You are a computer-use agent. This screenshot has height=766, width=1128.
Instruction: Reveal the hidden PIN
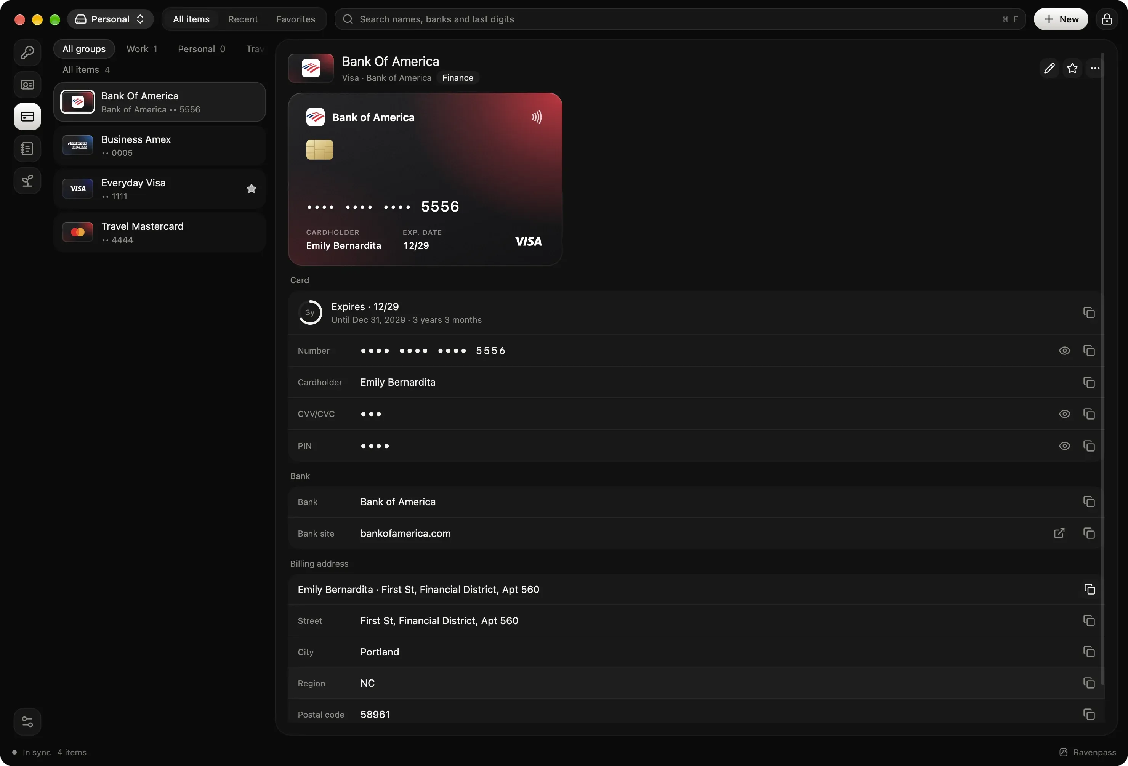click(x=1064, y=446)
